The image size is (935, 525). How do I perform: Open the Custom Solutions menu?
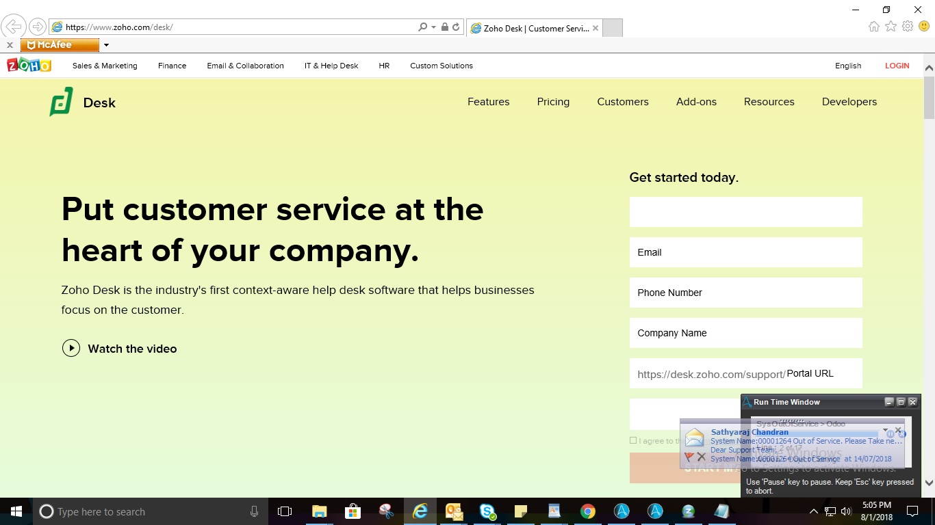441,66
